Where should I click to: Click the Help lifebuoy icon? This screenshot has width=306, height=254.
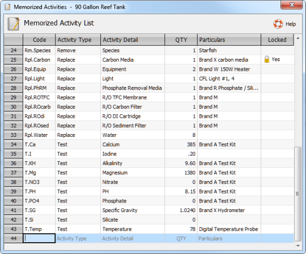point(278,24)
